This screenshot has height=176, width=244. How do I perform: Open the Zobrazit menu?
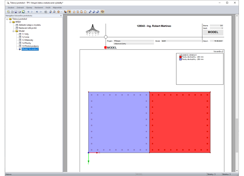pos(20,7)
